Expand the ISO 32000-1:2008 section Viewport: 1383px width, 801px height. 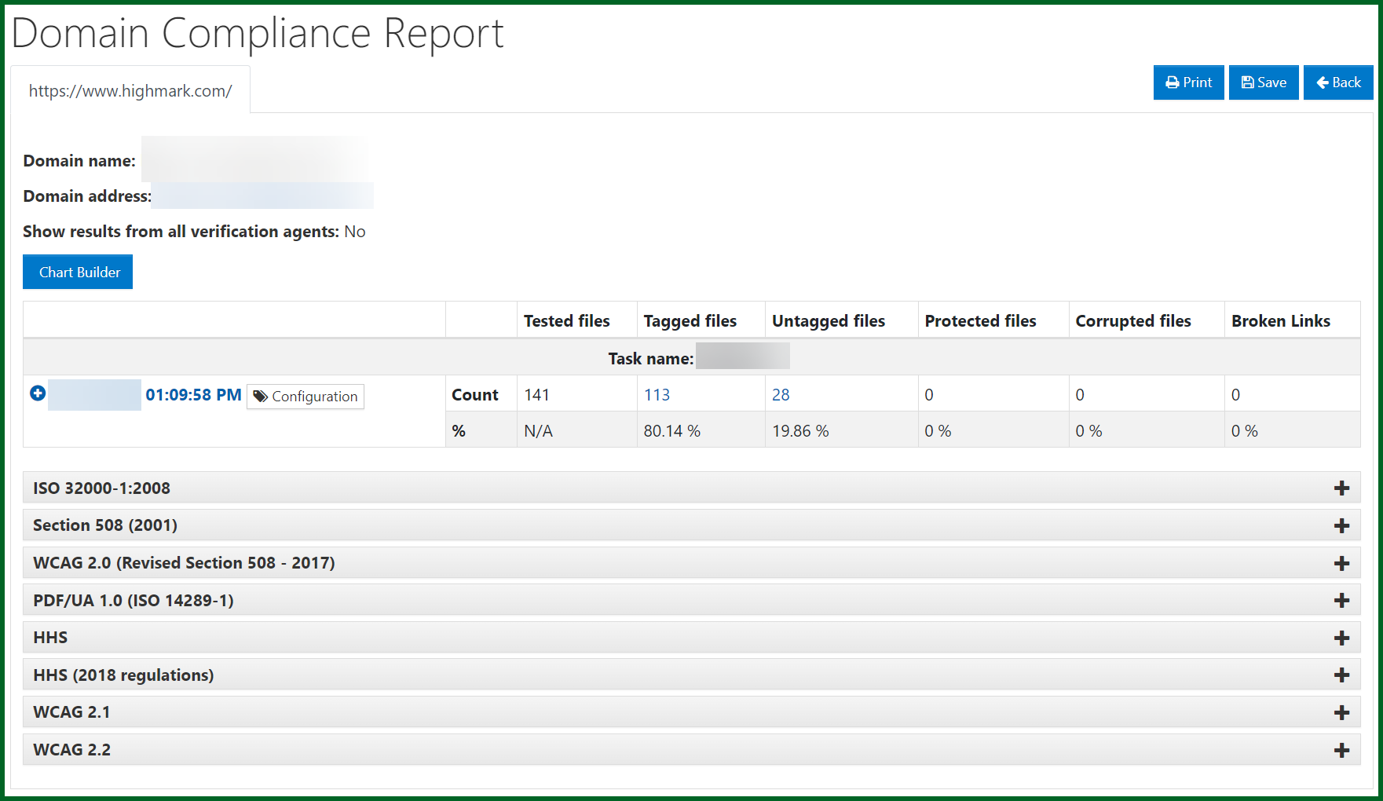tap(691, 488)
